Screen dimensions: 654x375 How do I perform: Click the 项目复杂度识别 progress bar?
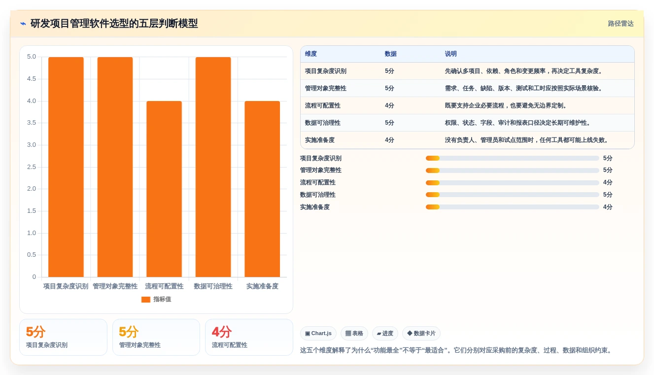(513, 158)
